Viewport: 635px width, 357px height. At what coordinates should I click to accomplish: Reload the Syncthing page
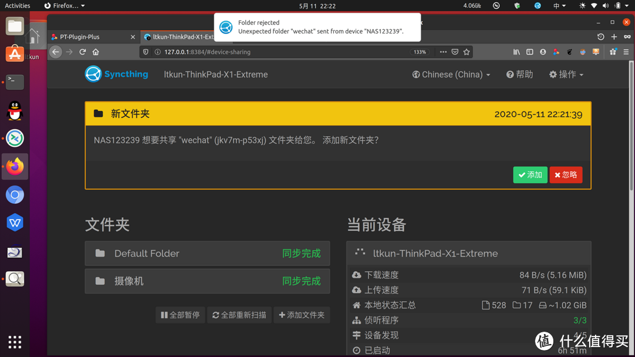click(x=83, y=52)
